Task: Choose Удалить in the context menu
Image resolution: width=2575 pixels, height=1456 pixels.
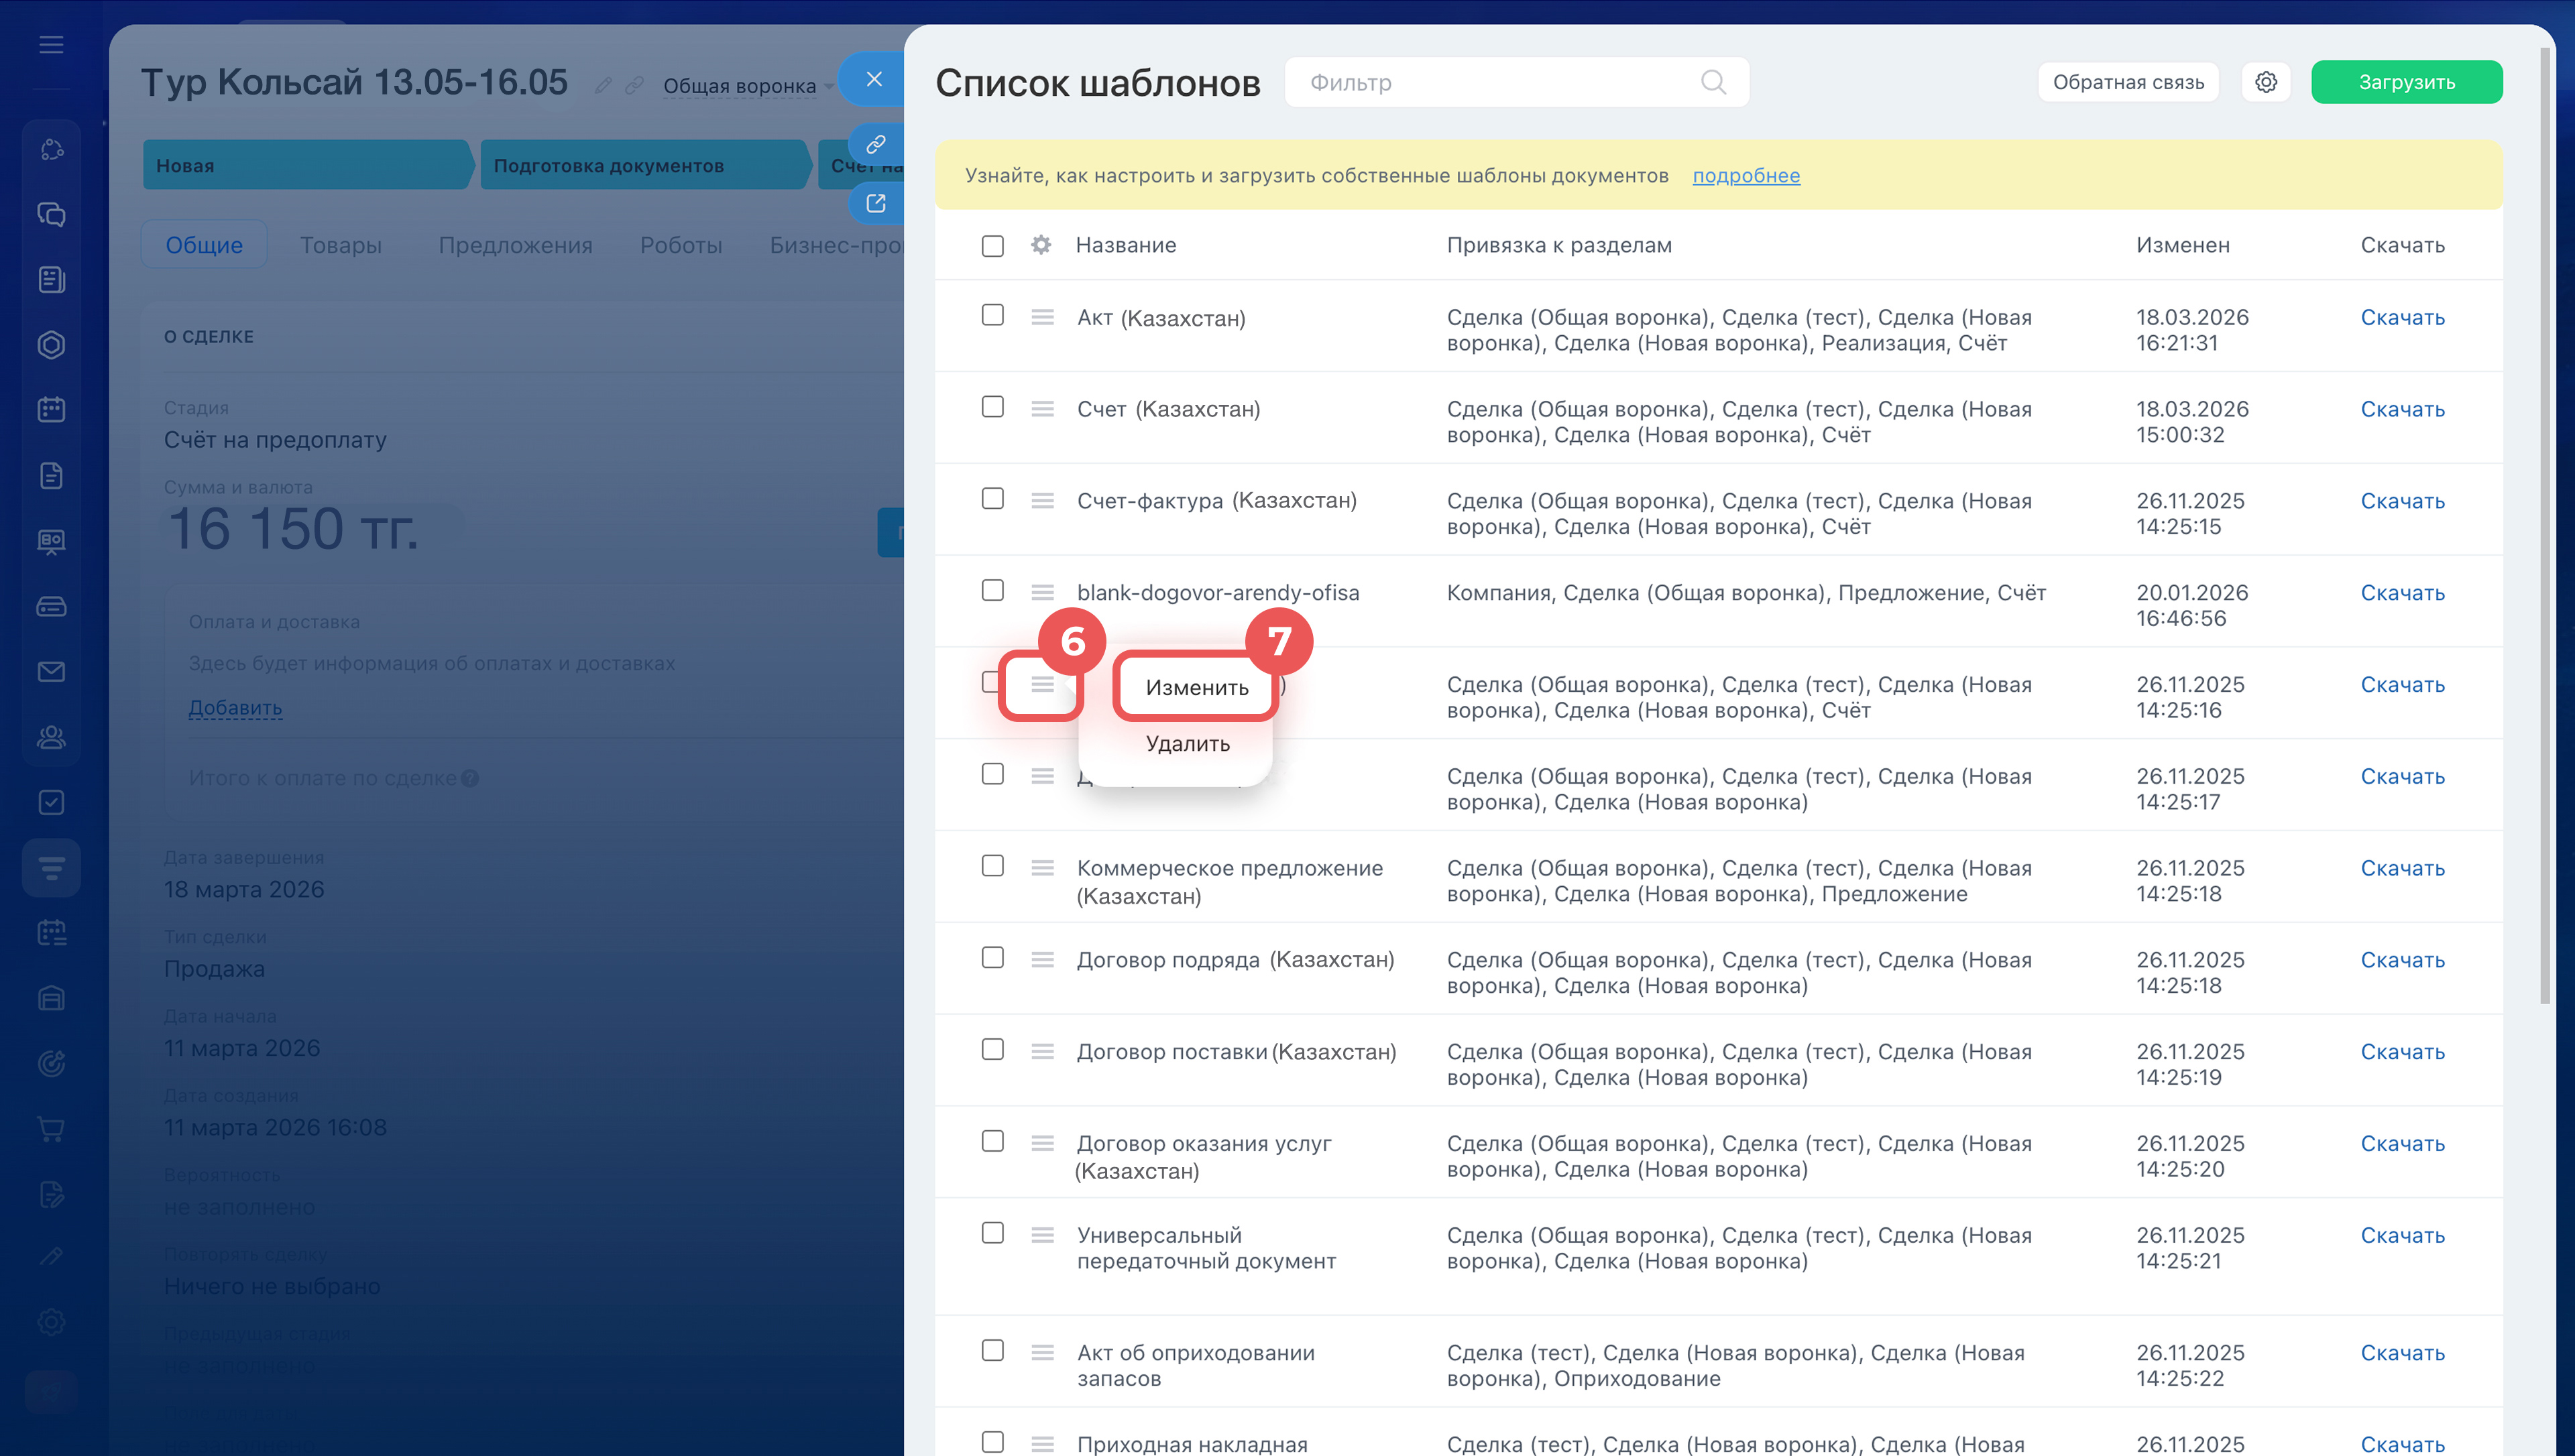Action: click(1187, 743)
